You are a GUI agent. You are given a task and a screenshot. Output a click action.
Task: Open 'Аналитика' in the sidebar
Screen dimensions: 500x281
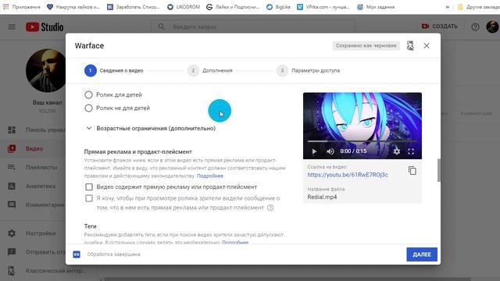33,186
